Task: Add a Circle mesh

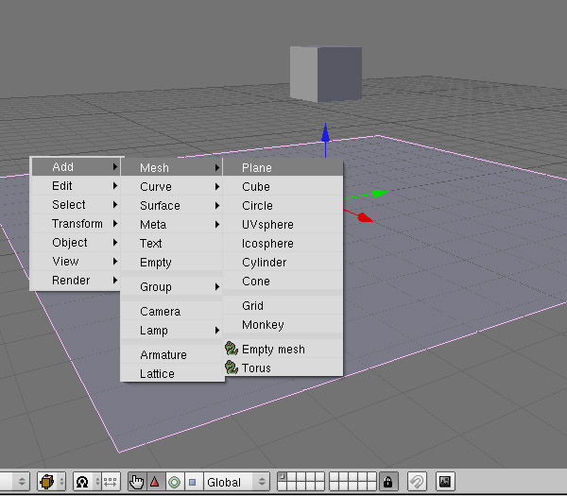Action: click(283, 205)
